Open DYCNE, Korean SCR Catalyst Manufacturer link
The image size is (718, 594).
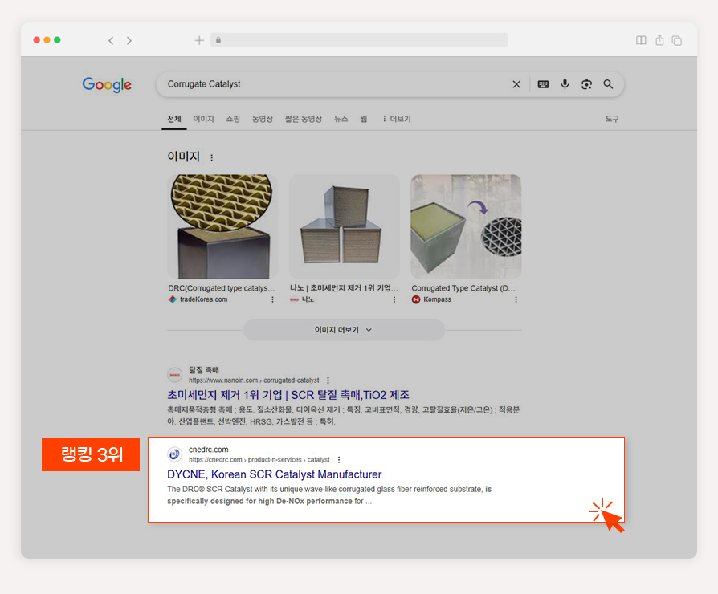tap(275, 474)
